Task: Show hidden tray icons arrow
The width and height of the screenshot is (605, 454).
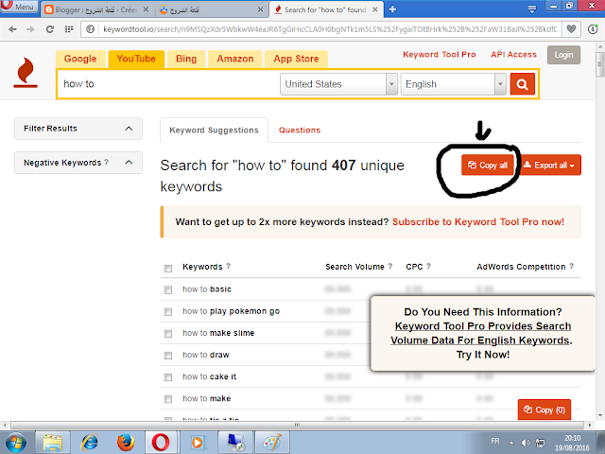Action: pos(511,443)
